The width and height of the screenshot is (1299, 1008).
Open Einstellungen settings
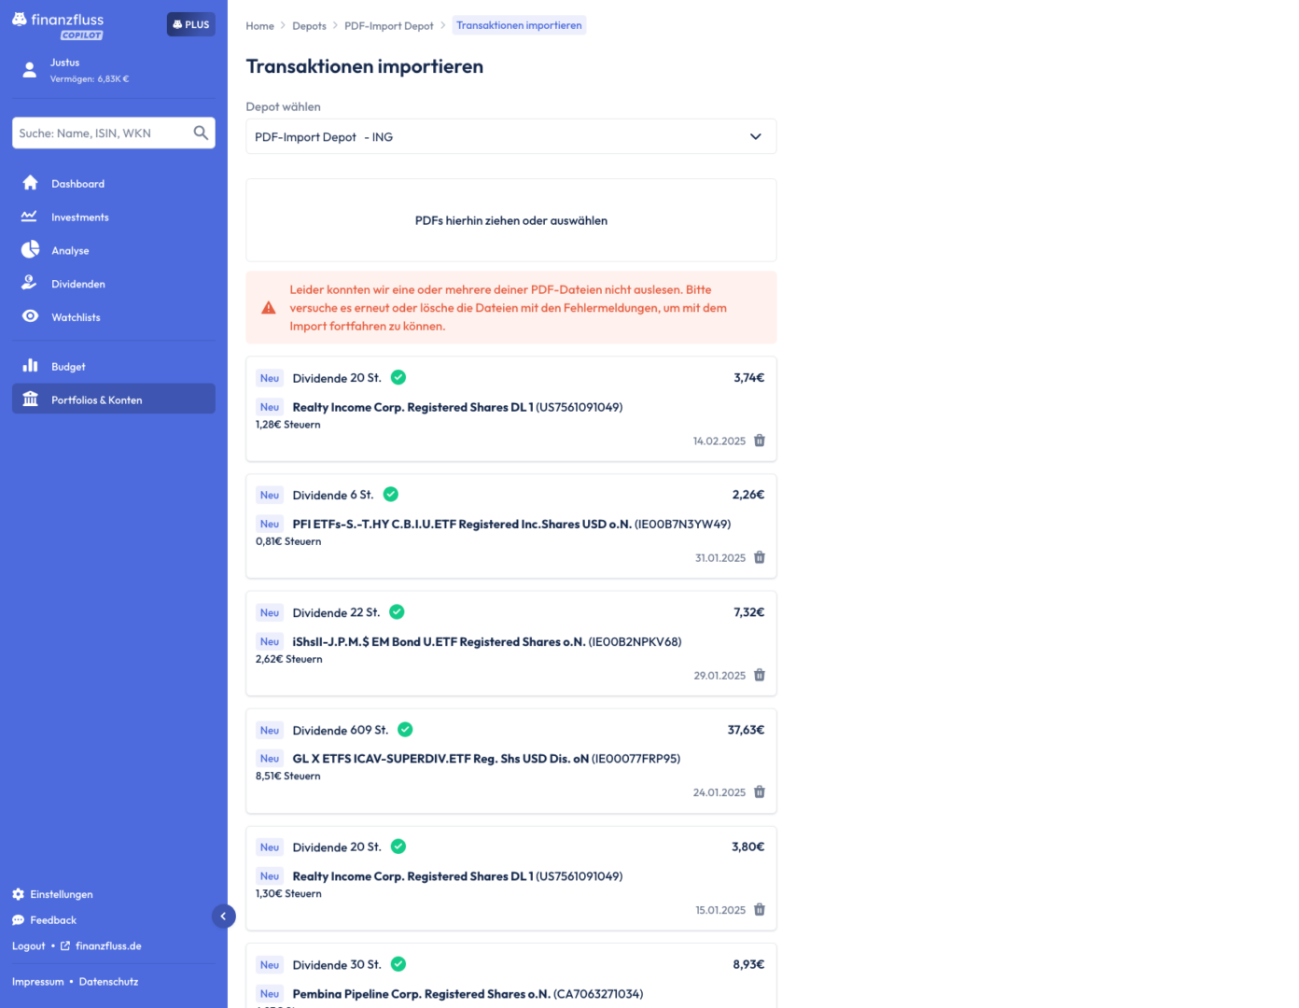[x=52, y=894]
